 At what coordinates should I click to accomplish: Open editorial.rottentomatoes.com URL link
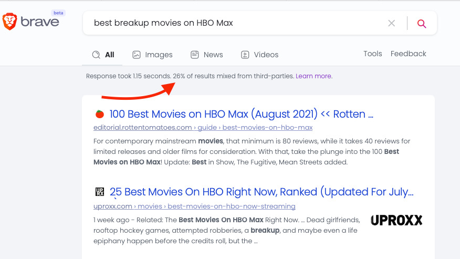[x=203, y=128]
